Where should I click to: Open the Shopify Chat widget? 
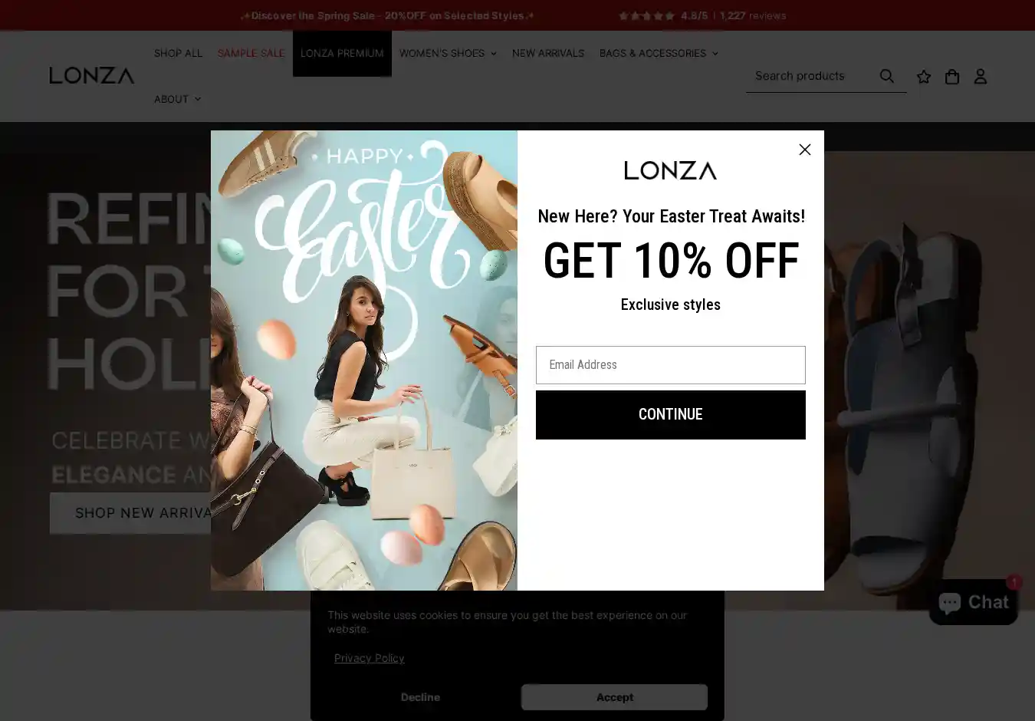tap(974, 602)
